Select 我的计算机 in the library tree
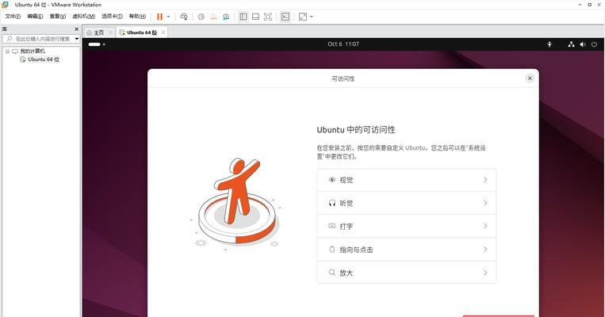 click(33, 52)
